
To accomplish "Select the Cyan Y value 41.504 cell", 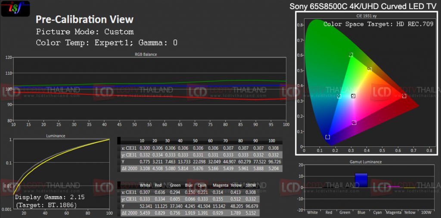I will (x=204, y=206).
